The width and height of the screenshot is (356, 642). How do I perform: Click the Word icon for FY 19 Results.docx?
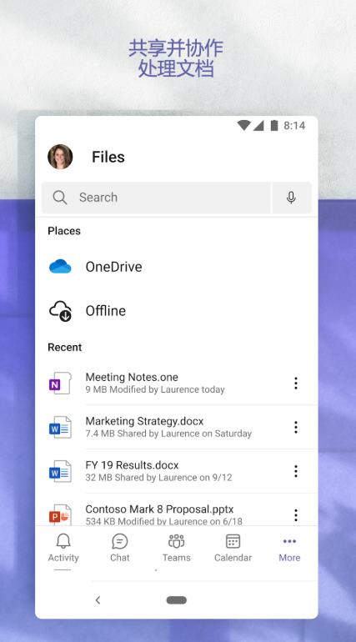60,471
